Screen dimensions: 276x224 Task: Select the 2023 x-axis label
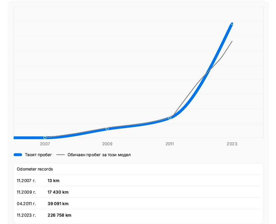(232, 144)
